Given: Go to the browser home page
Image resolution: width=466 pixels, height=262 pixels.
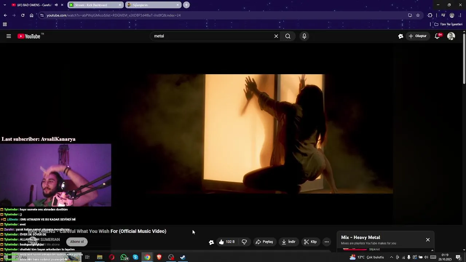Looking at the screenshot, I should click(31, 15).
